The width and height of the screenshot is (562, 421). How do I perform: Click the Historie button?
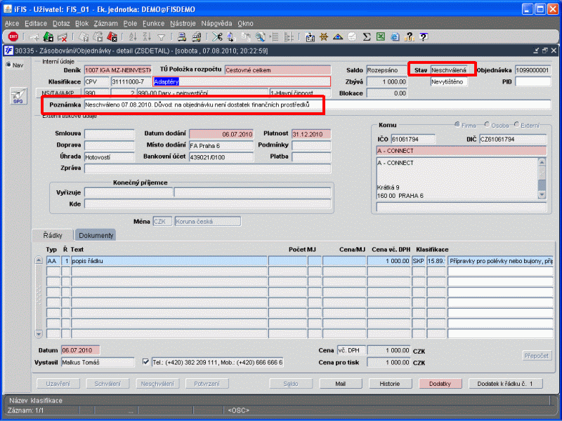(389, 384)
